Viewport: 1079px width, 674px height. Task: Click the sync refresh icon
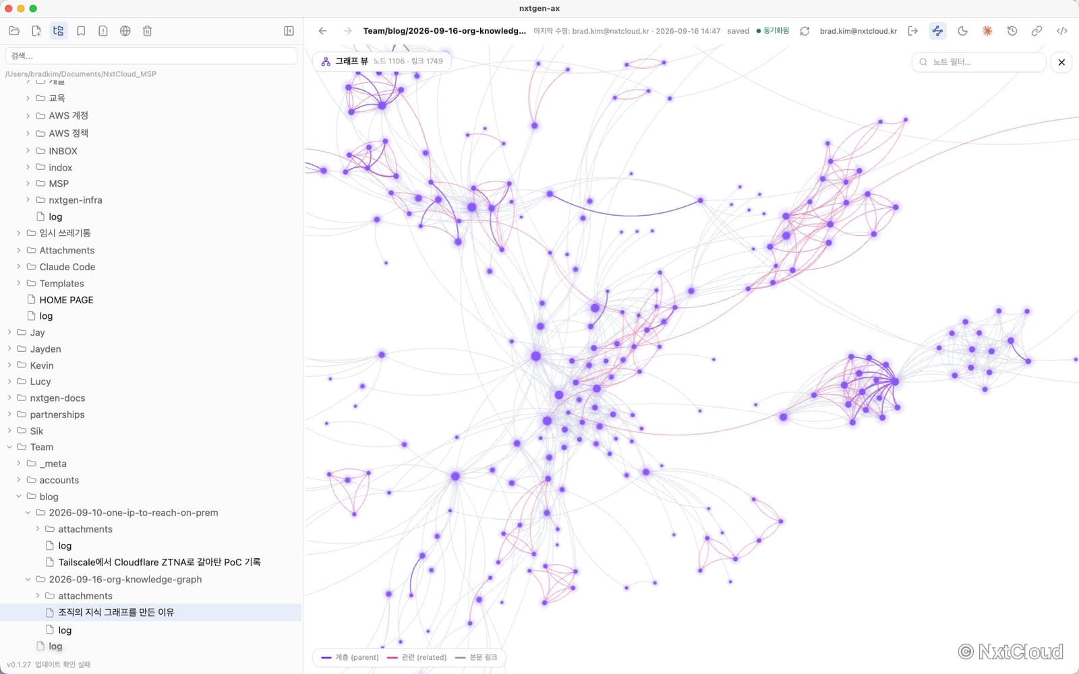point(805,31)
